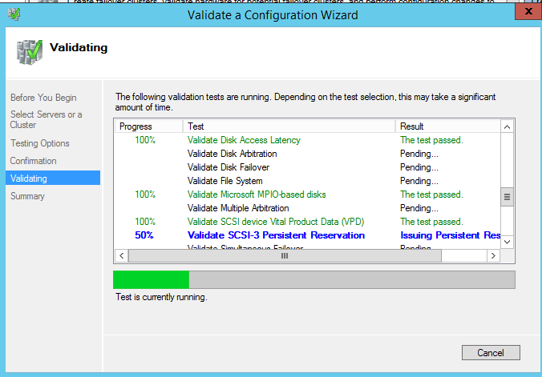Click the Issuing Persistent Res result text
The width and height of the screenshot is (542, 377).
[x=450, y=235]
